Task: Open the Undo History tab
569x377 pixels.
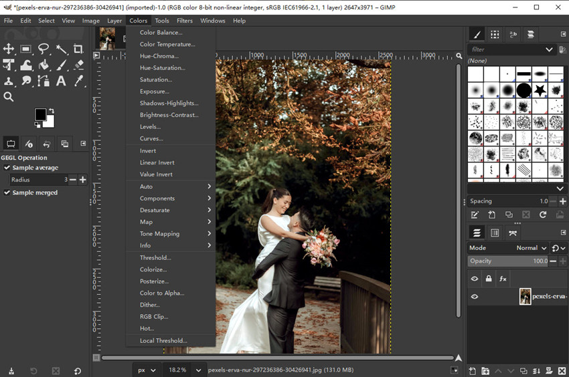Action: tap(46, 144)
